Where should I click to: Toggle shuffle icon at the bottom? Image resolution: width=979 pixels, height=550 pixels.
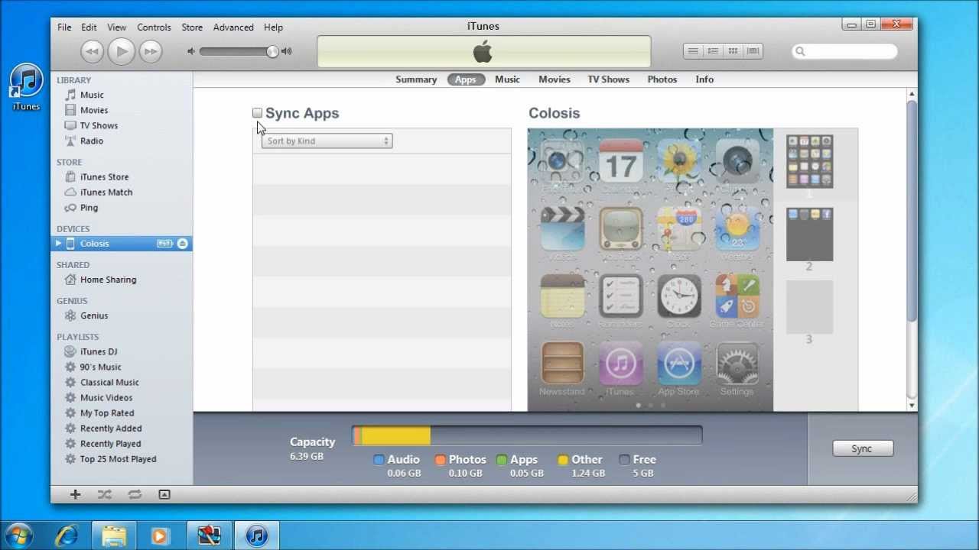(104, 494)
